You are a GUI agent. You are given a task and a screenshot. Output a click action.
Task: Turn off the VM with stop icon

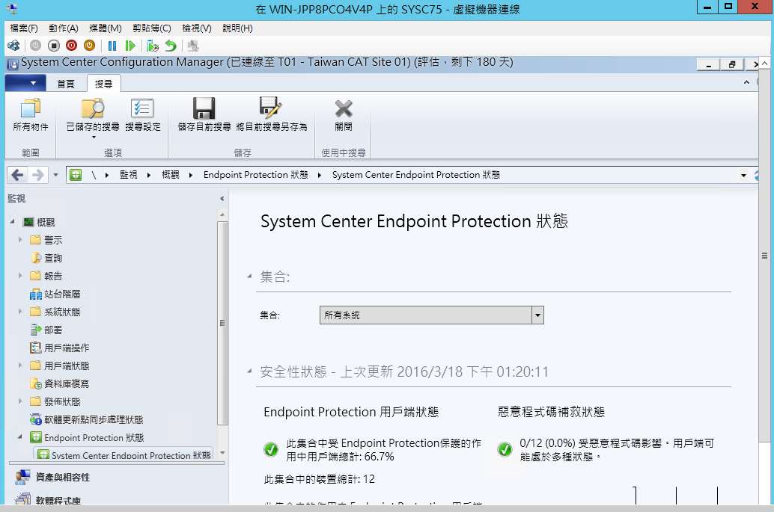(54, 46)
